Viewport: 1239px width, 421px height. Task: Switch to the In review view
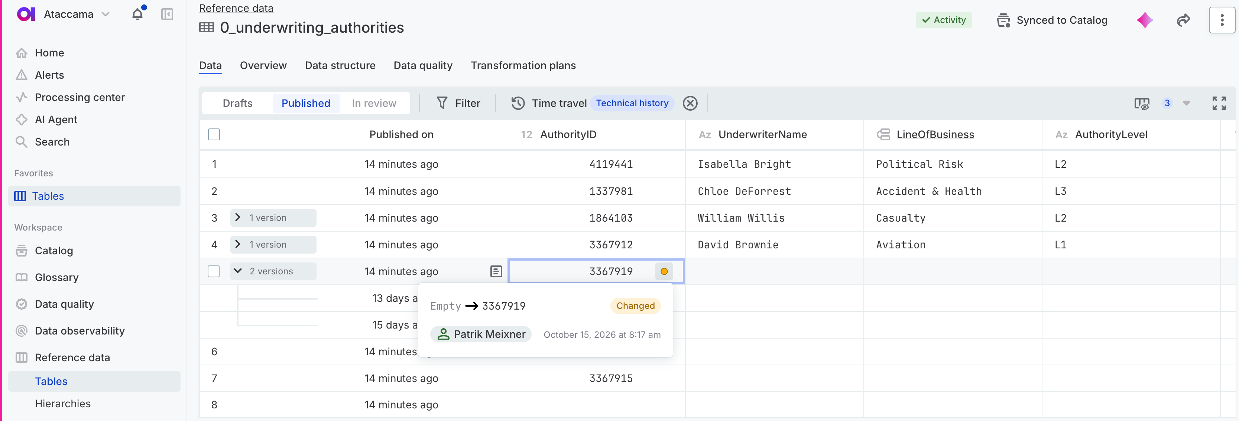pyautogui.click(x=374, y=103)
